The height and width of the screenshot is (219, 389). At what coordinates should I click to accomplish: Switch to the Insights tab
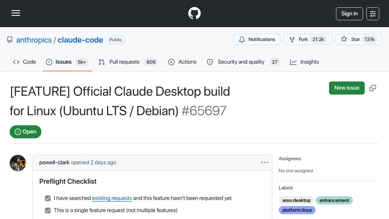click(x=304, y=62)
